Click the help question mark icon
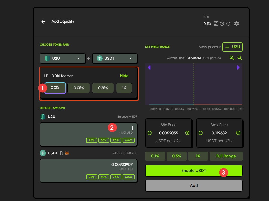The image size is (269, 201). click(222, 24)
